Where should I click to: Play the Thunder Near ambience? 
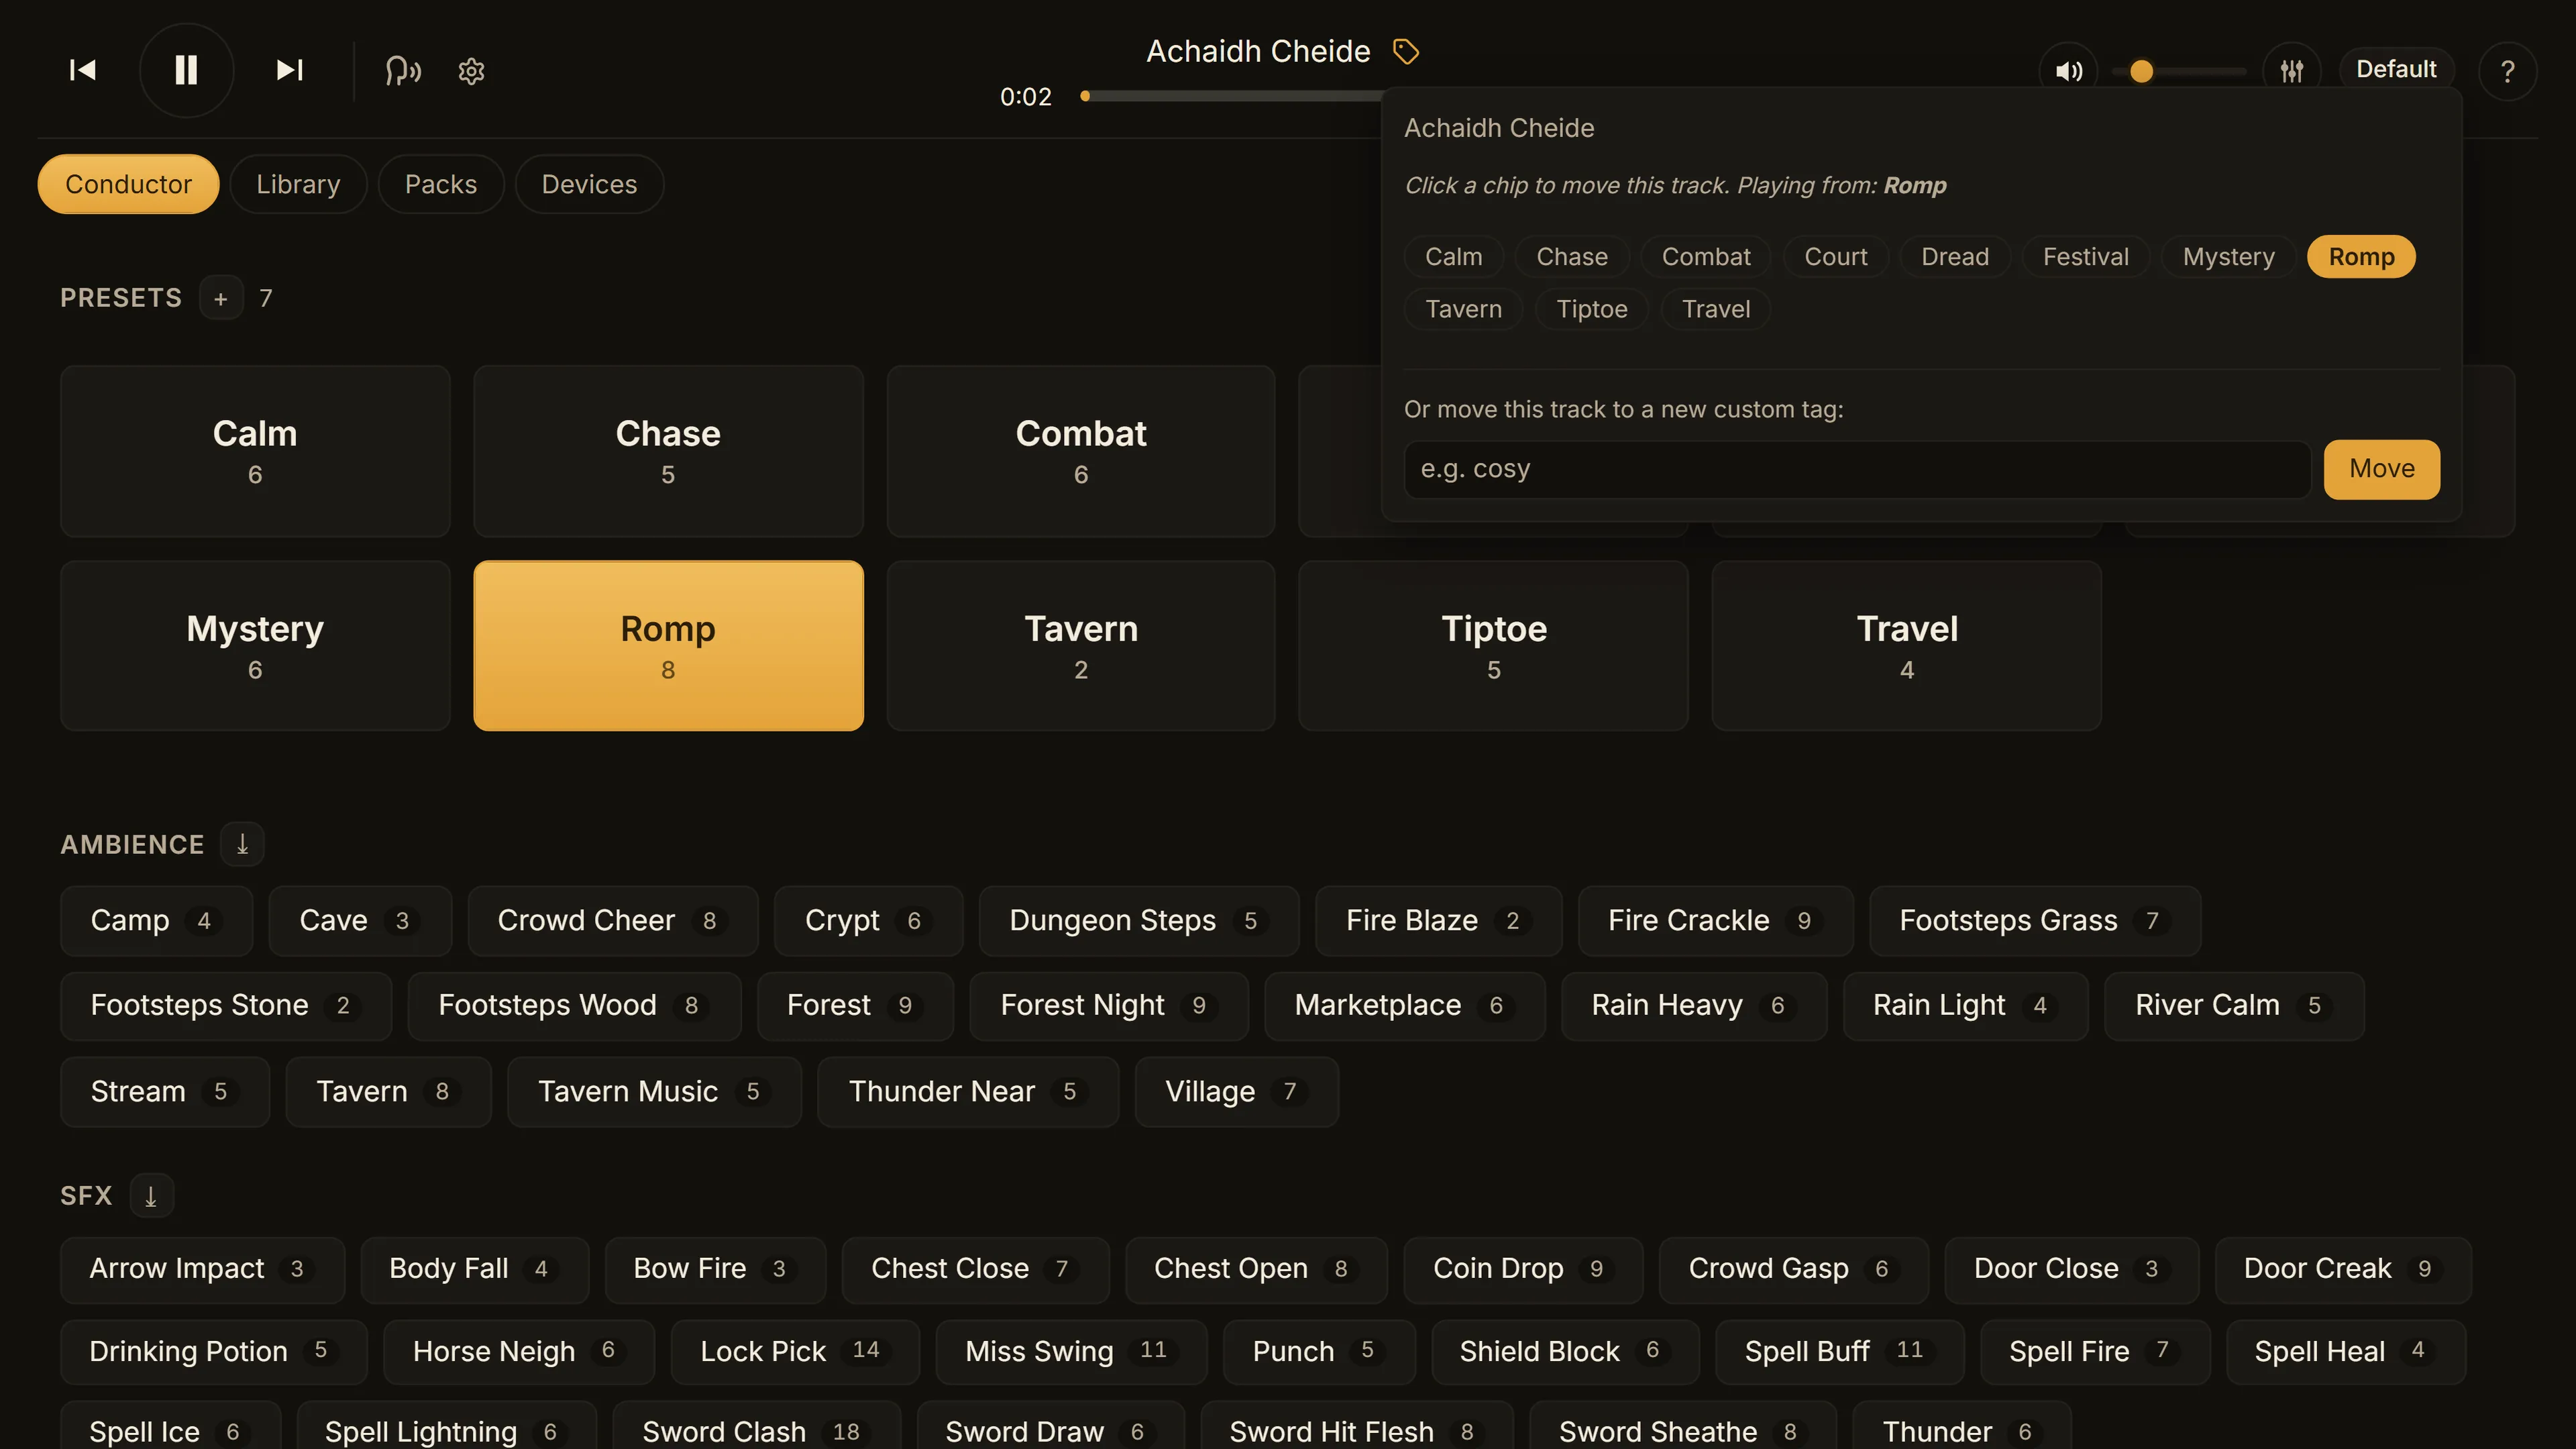[967, 1091]
